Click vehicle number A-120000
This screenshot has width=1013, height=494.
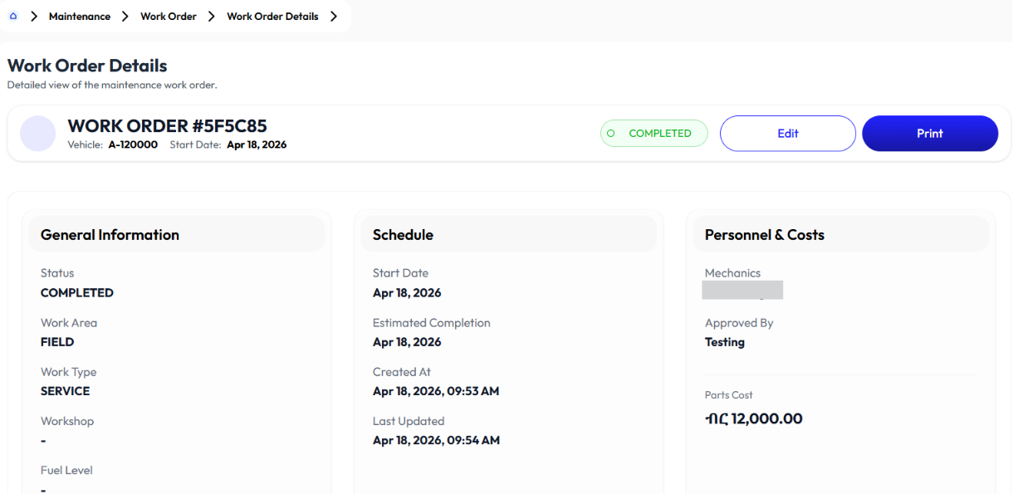pyautogui.click(x=133, y=144)
